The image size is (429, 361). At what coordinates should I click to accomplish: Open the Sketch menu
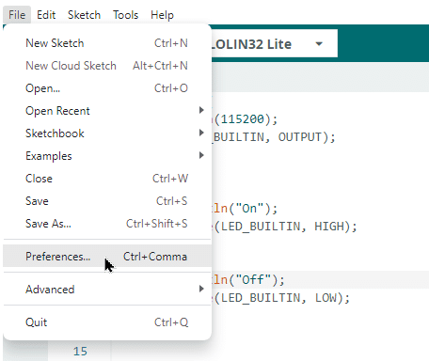click(x=84, y=15)
